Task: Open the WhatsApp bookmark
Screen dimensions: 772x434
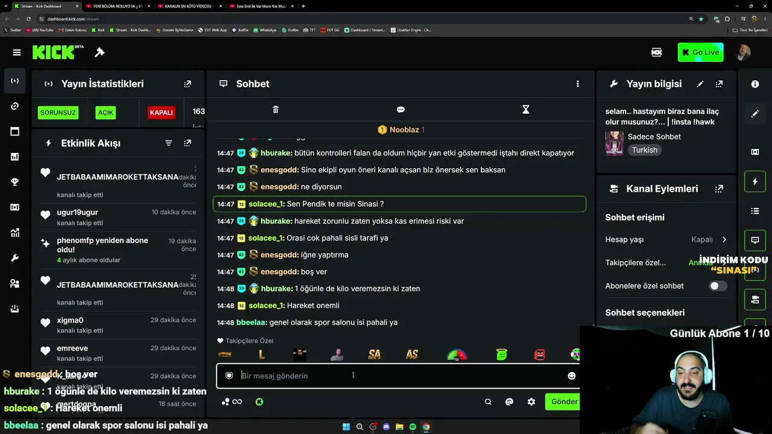Action: 265,30
